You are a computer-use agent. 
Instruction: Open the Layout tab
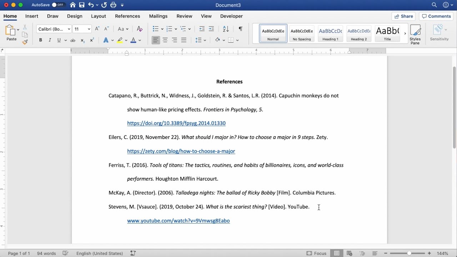pos(99,16)
